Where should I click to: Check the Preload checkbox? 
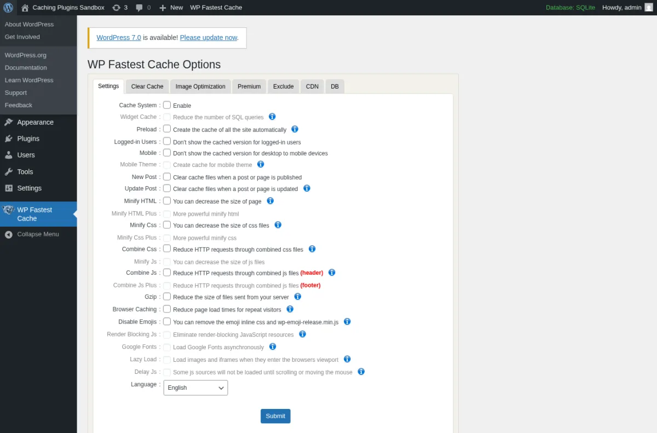pos(167,129)
